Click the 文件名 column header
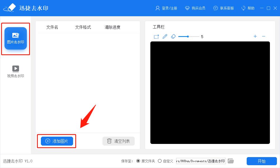Screen dimensions: 280x168 [52, 27]
